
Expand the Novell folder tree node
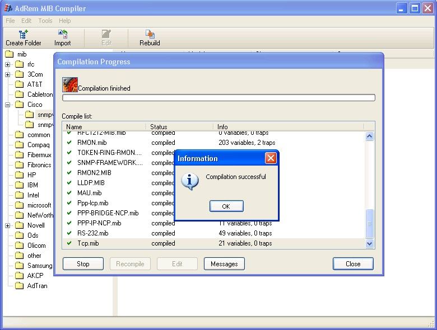[8, 225]
